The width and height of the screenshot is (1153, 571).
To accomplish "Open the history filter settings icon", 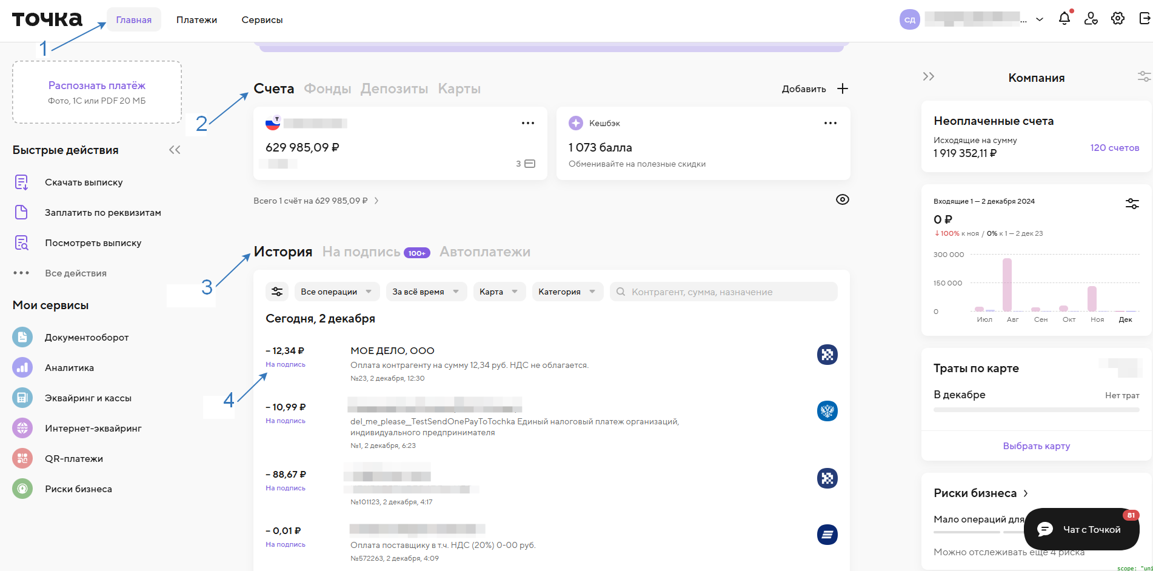I will tap(277, 292).
